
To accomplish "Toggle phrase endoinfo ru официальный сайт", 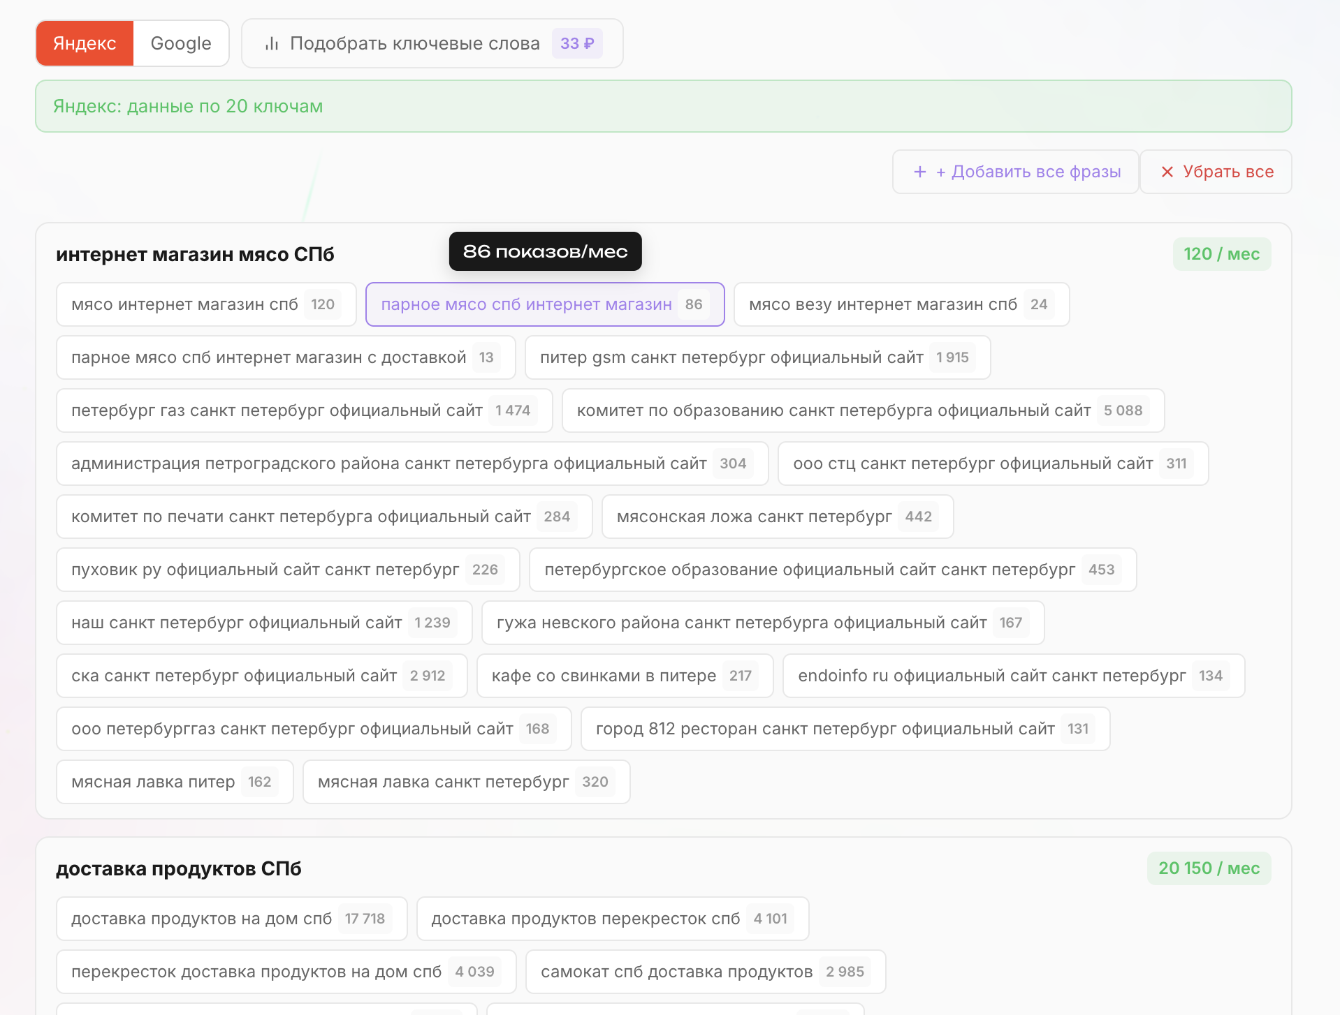I will click(x=1014, y=676).
